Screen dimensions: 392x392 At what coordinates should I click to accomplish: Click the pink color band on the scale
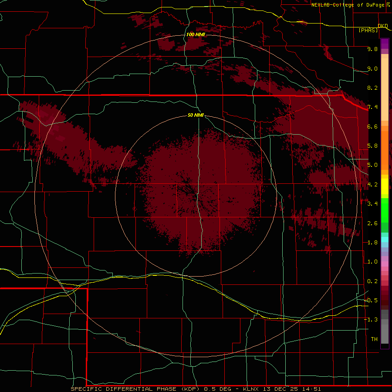[385, 264]
